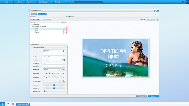
Task: Select the desktop text size icon in preview toolbar
Action: click(x=148, y=19)
